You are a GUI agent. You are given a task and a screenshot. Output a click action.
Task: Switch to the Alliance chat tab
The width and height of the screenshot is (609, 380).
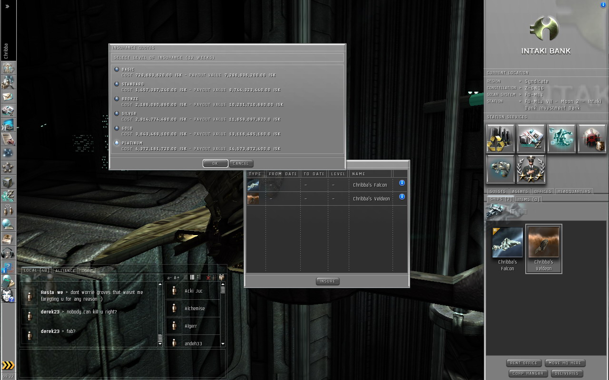pos(65,271)
